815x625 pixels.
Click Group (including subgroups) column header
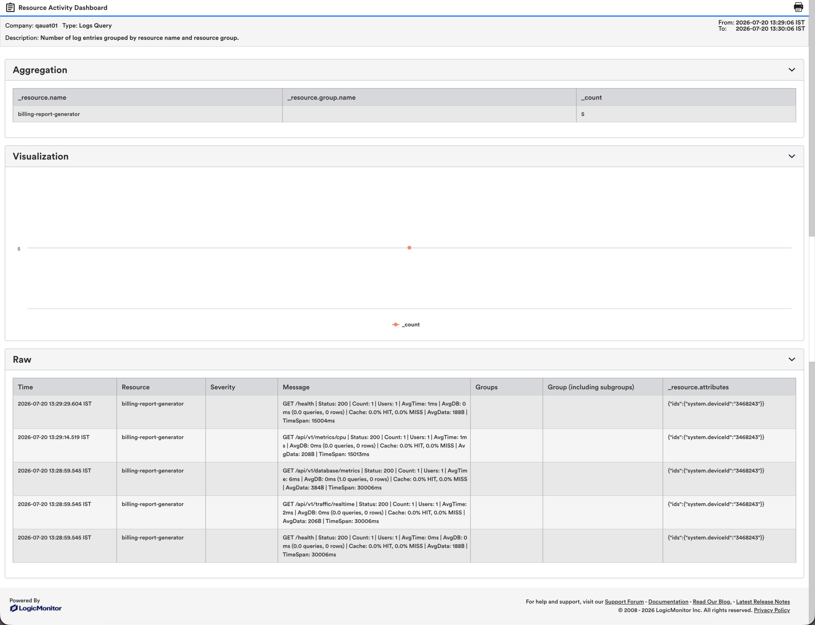(603, 387)
